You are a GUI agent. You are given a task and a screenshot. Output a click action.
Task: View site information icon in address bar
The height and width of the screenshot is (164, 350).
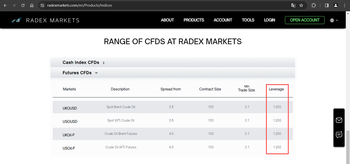(x=42, y=6)
